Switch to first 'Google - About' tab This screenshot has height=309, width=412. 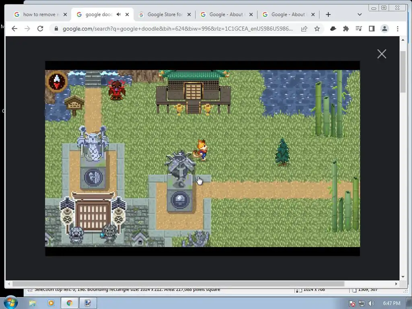click(226, 14)
